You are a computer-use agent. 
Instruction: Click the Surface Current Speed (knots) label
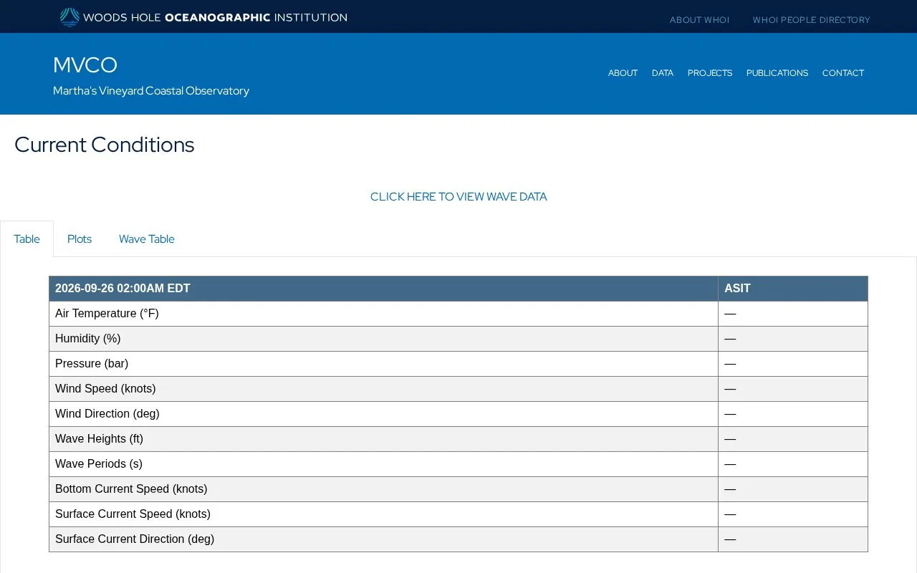click(x=133, y=514)
